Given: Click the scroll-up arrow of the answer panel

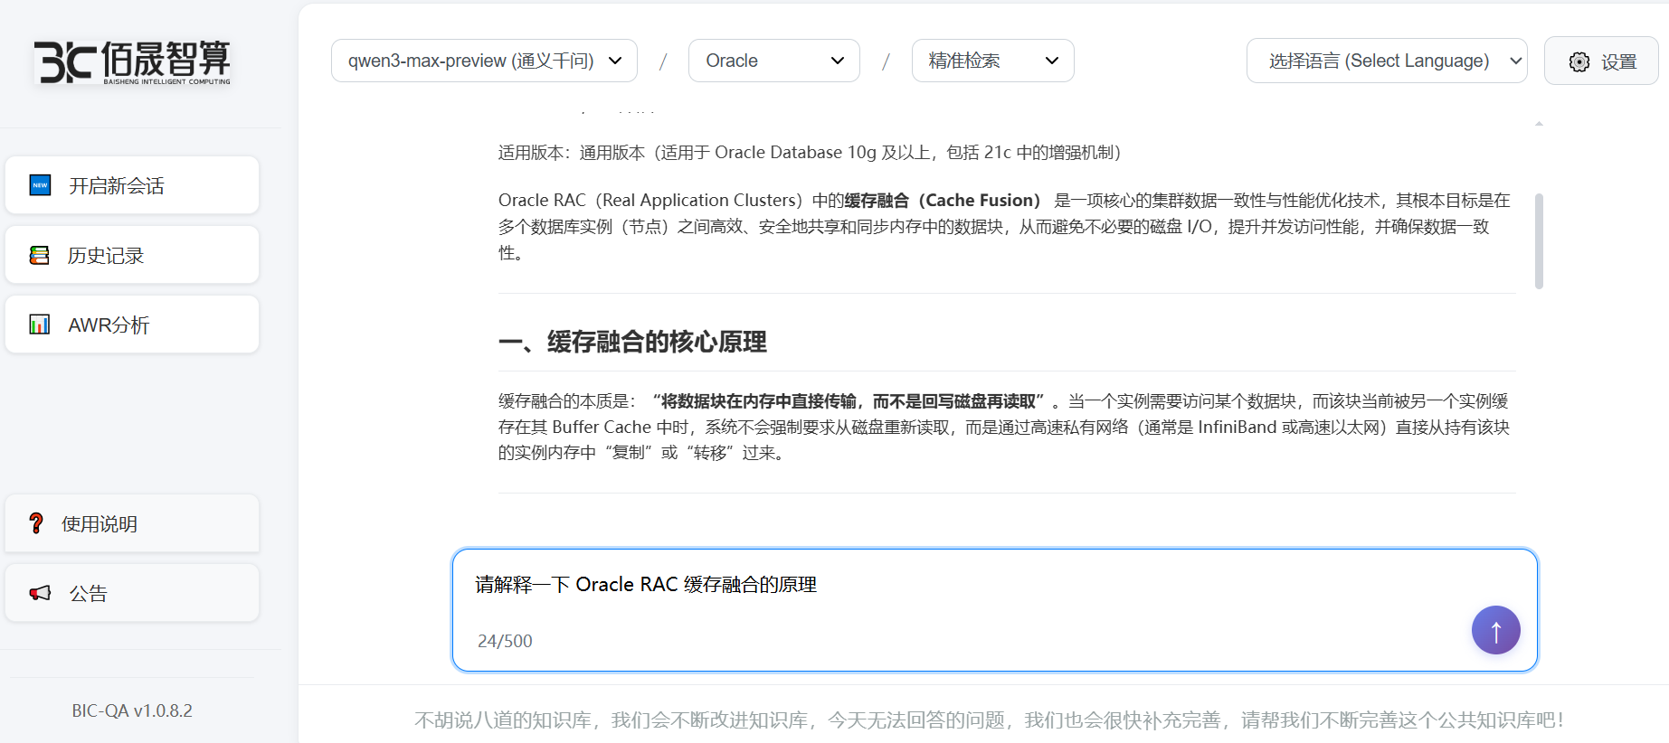Looking at the screenshot, I should pos(1539,124).
